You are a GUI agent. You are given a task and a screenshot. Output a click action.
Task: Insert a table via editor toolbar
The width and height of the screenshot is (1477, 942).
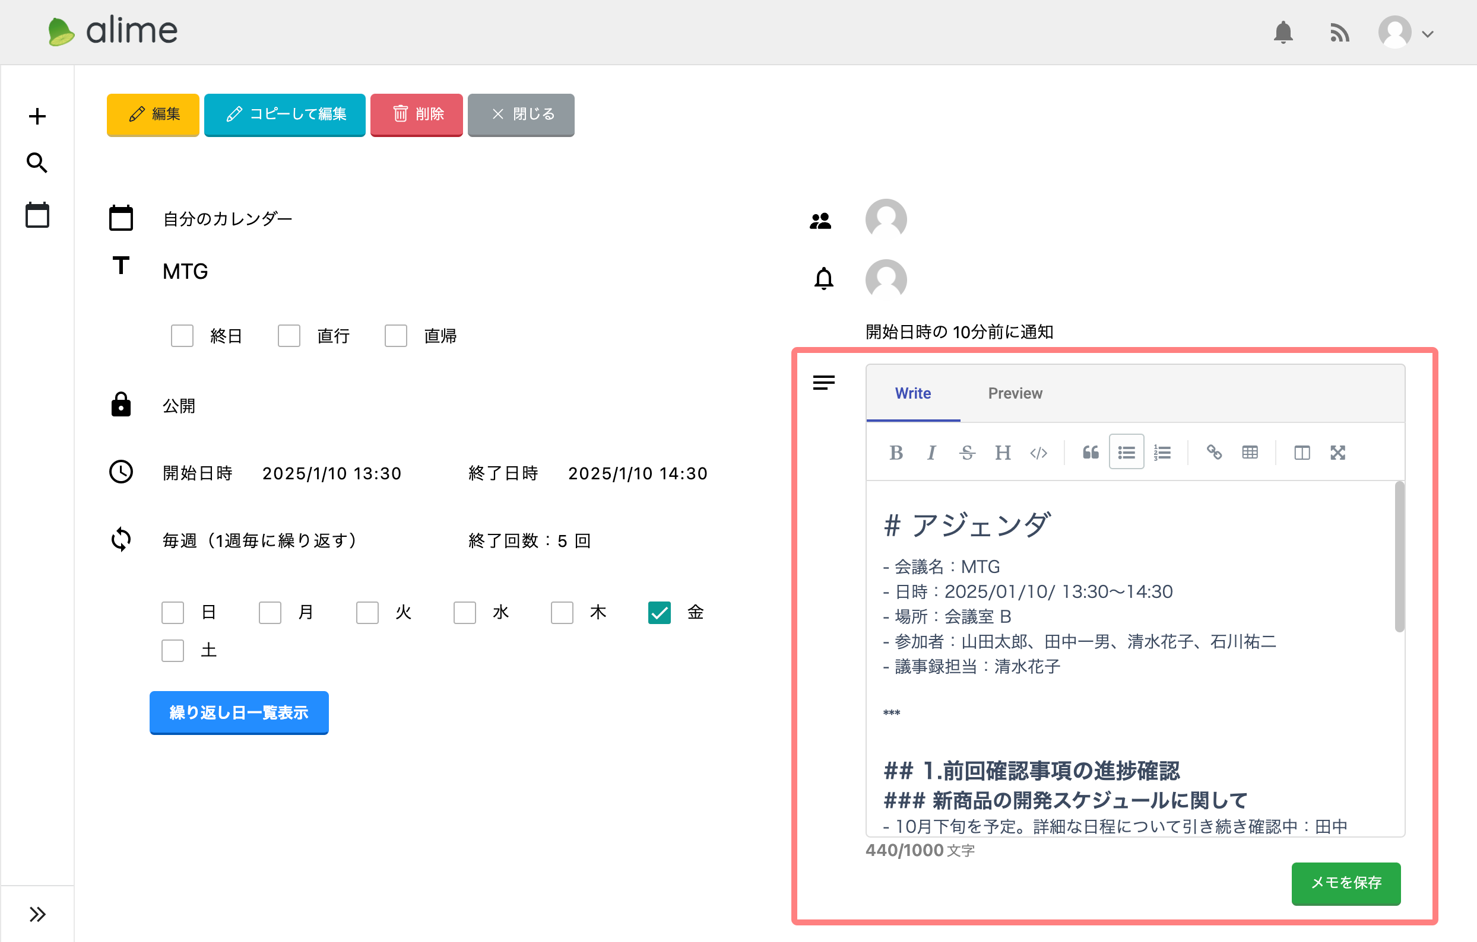1250,452
